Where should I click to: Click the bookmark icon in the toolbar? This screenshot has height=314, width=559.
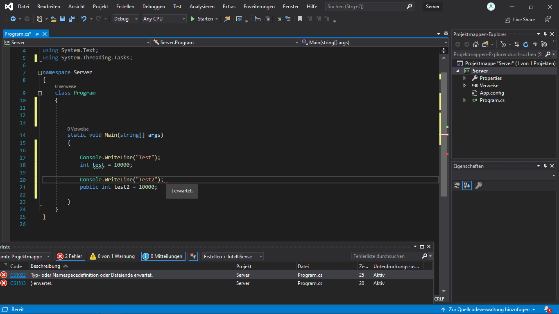coord(300,19)
